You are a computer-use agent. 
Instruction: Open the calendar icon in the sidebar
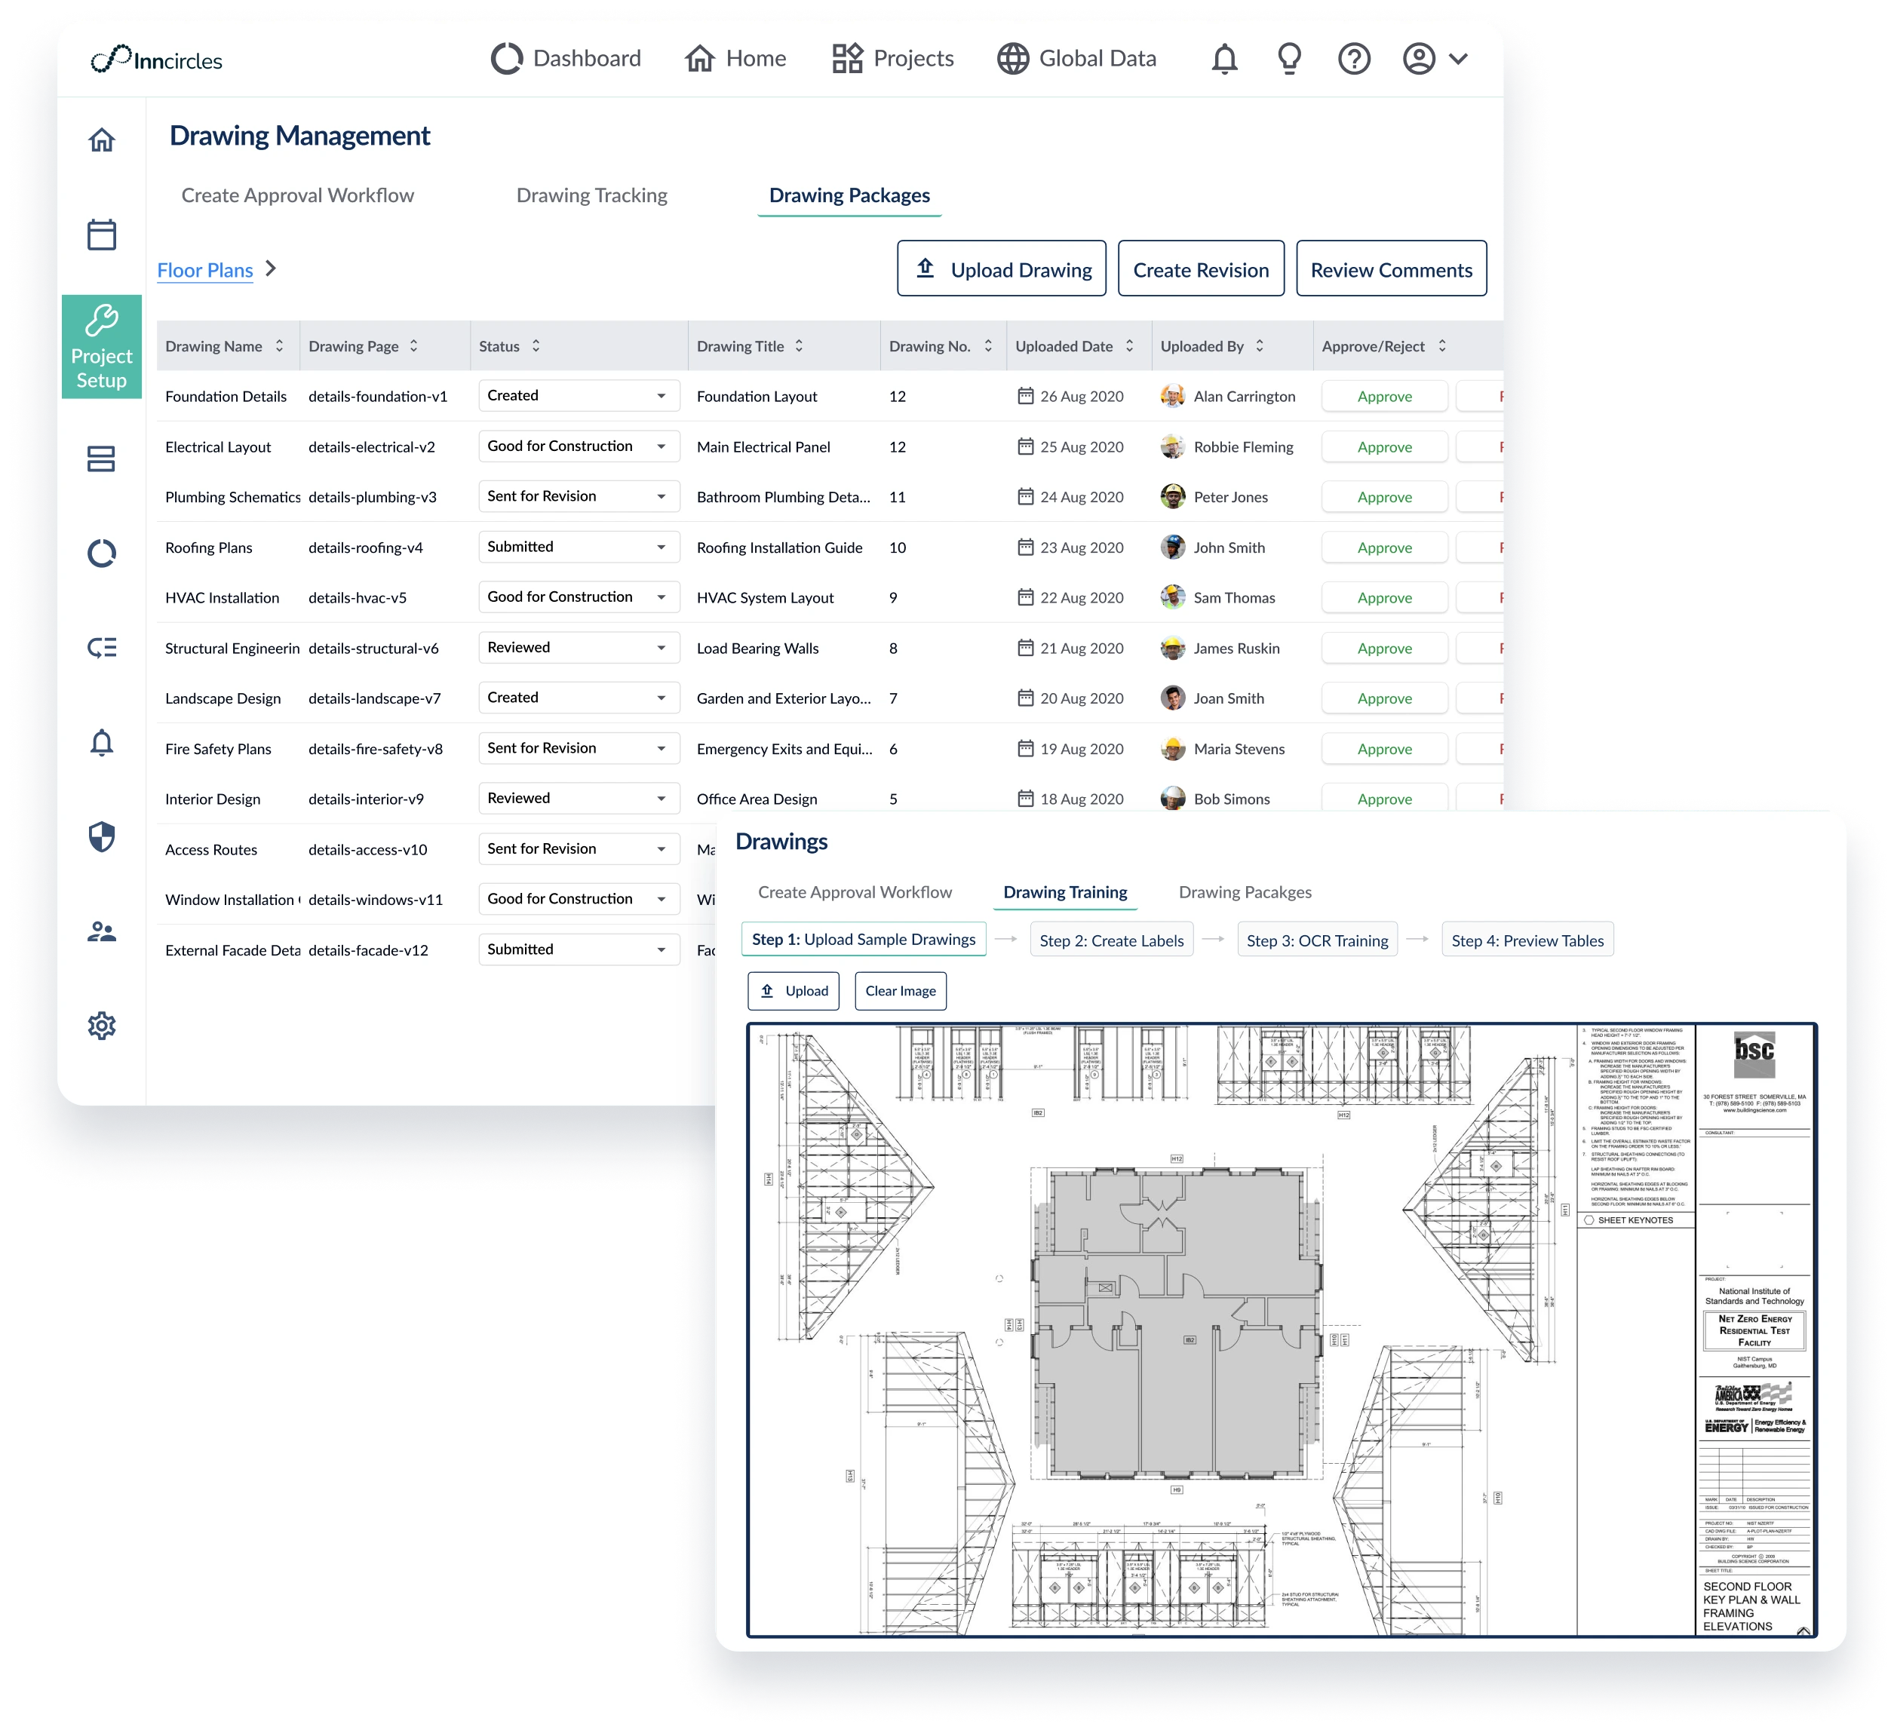[101, 235]
